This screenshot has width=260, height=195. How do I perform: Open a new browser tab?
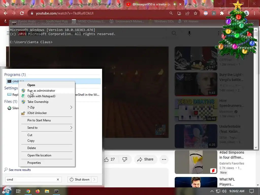click(190, 4)
